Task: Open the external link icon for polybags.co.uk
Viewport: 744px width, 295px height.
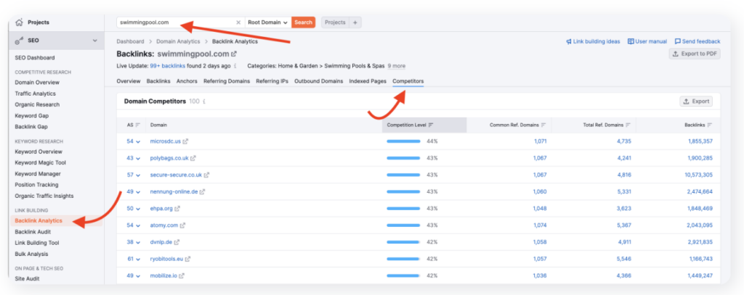Action: (x=193, y=158)
